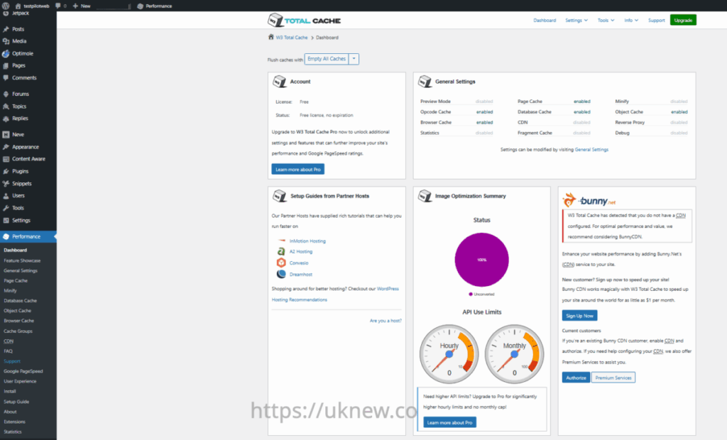
Task: Expand the Tools dropdown in top navigation
Action: tap(606, 21)
